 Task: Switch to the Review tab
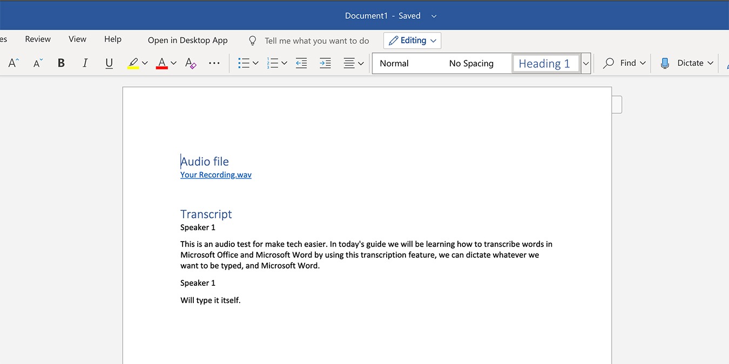37,39
